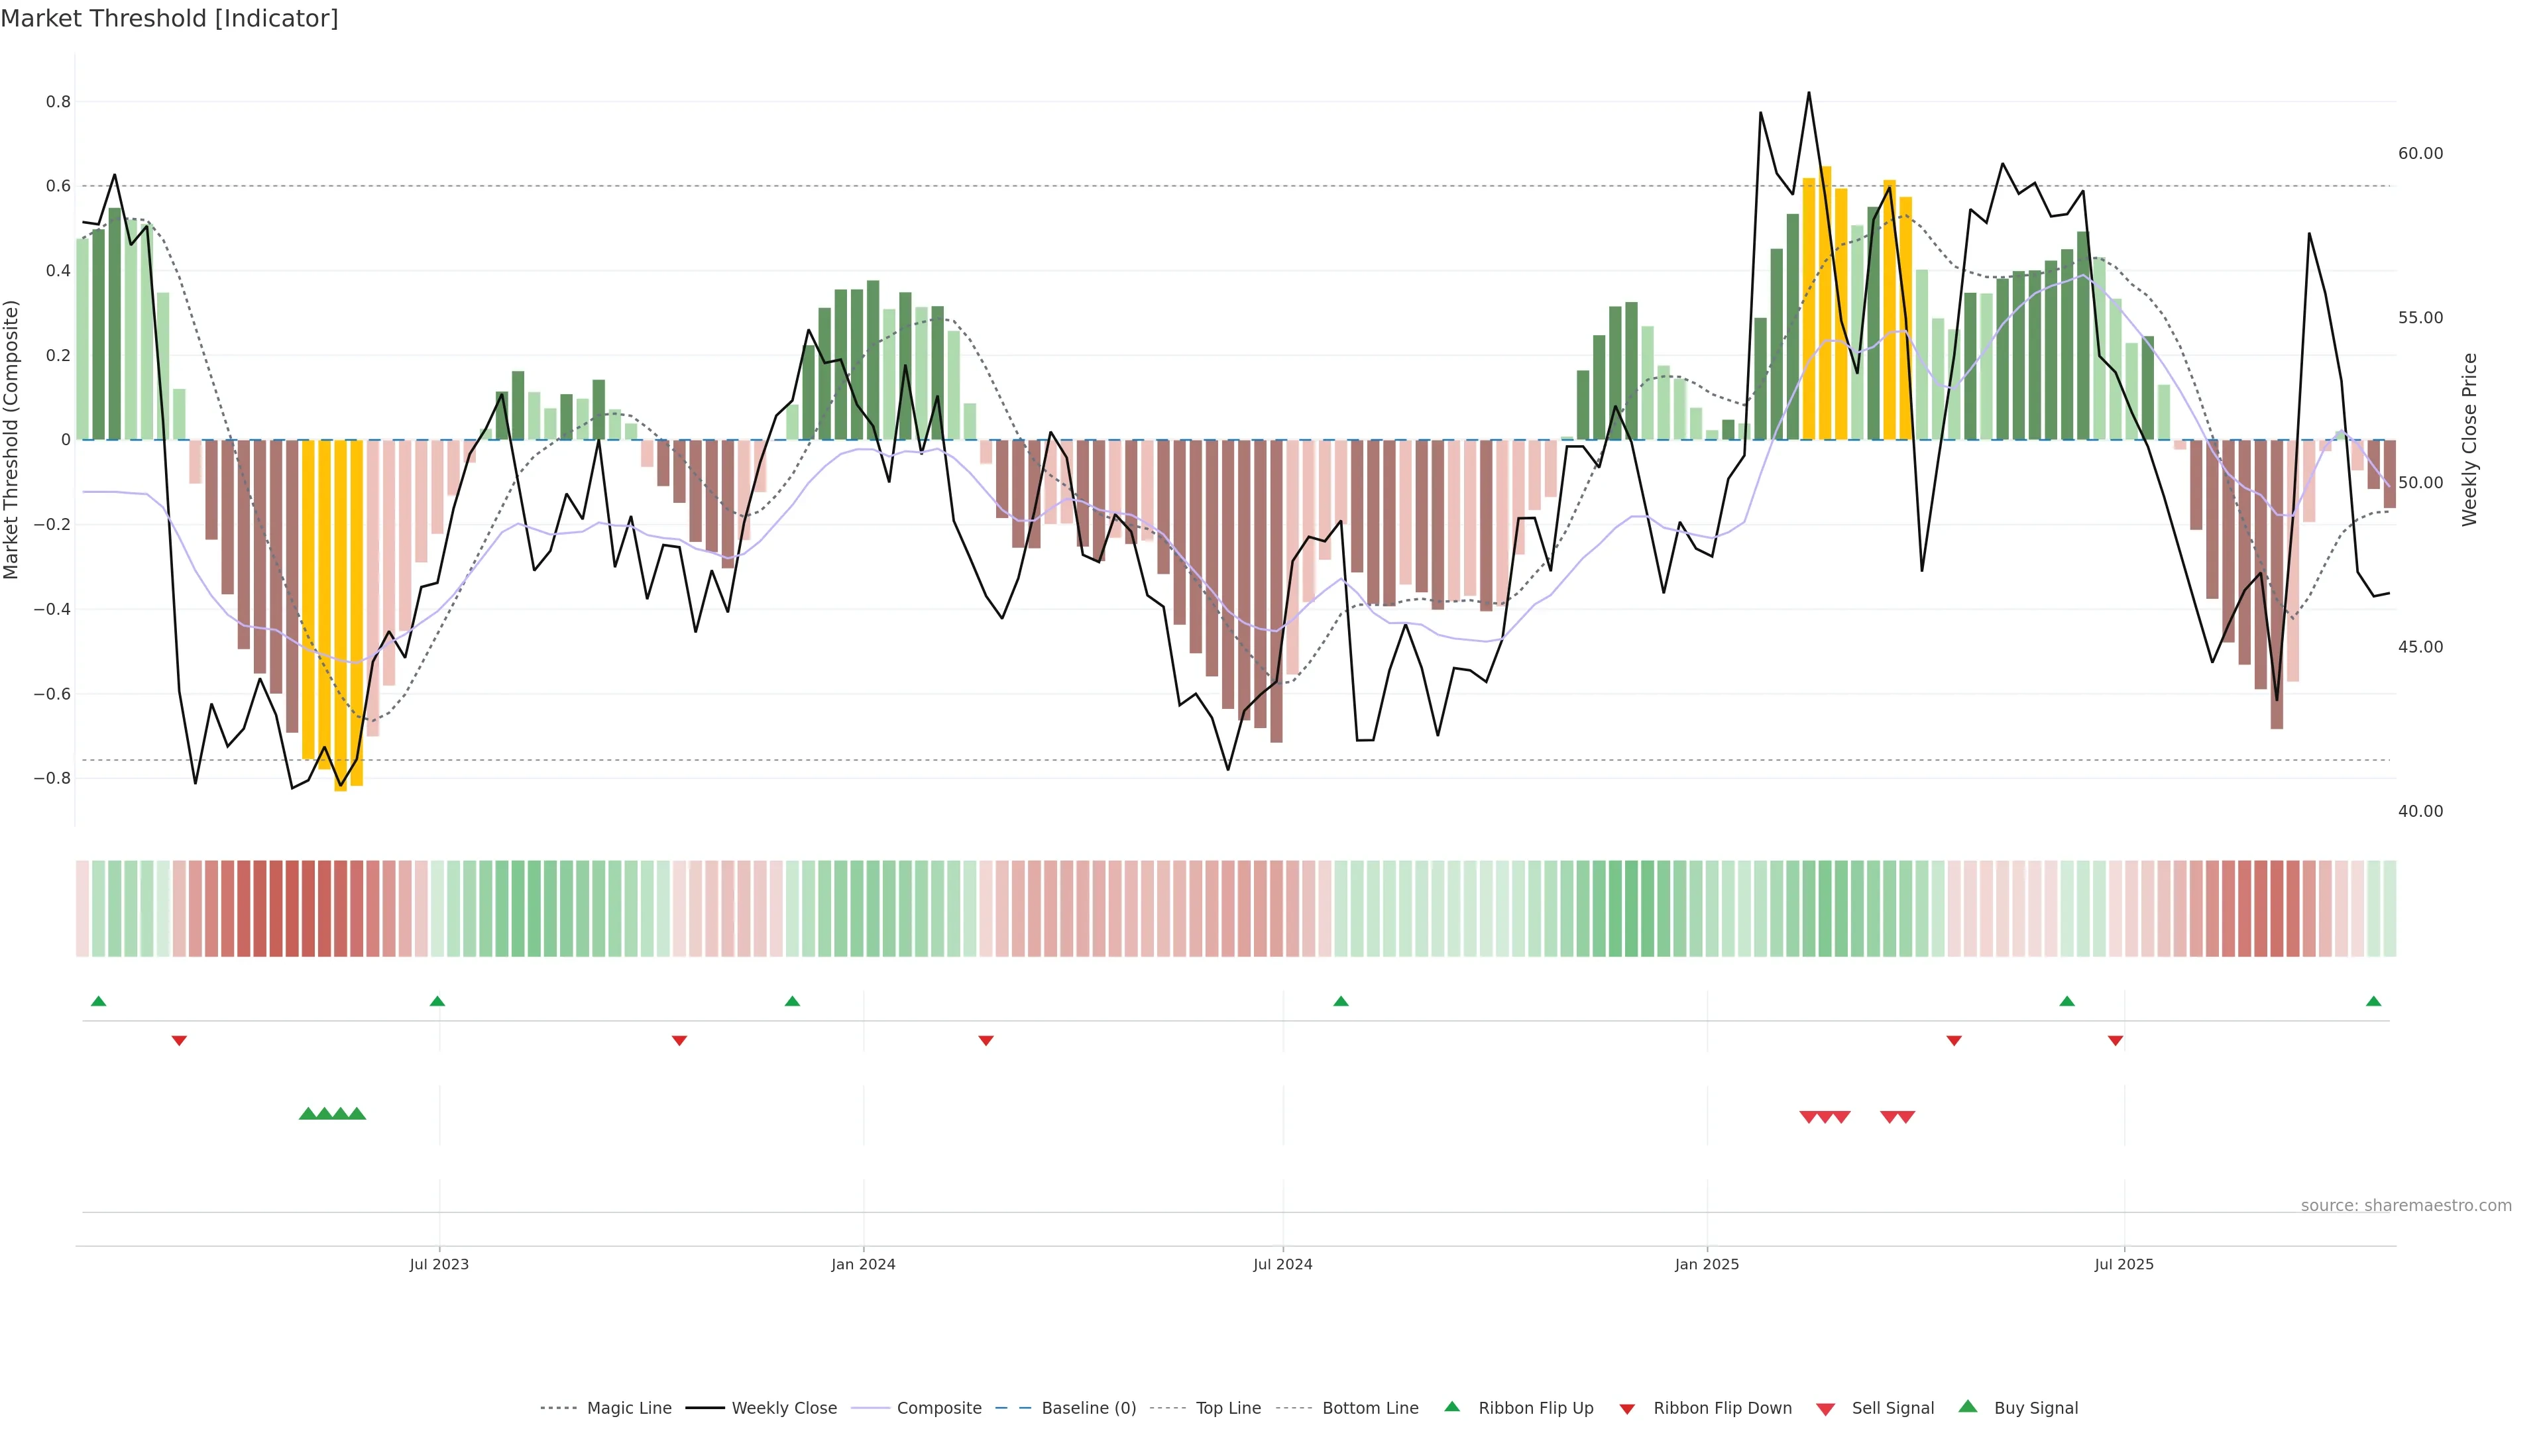Click the 60.00 right price axis label
2545x1431 pixels.
tap(2420, 153)
